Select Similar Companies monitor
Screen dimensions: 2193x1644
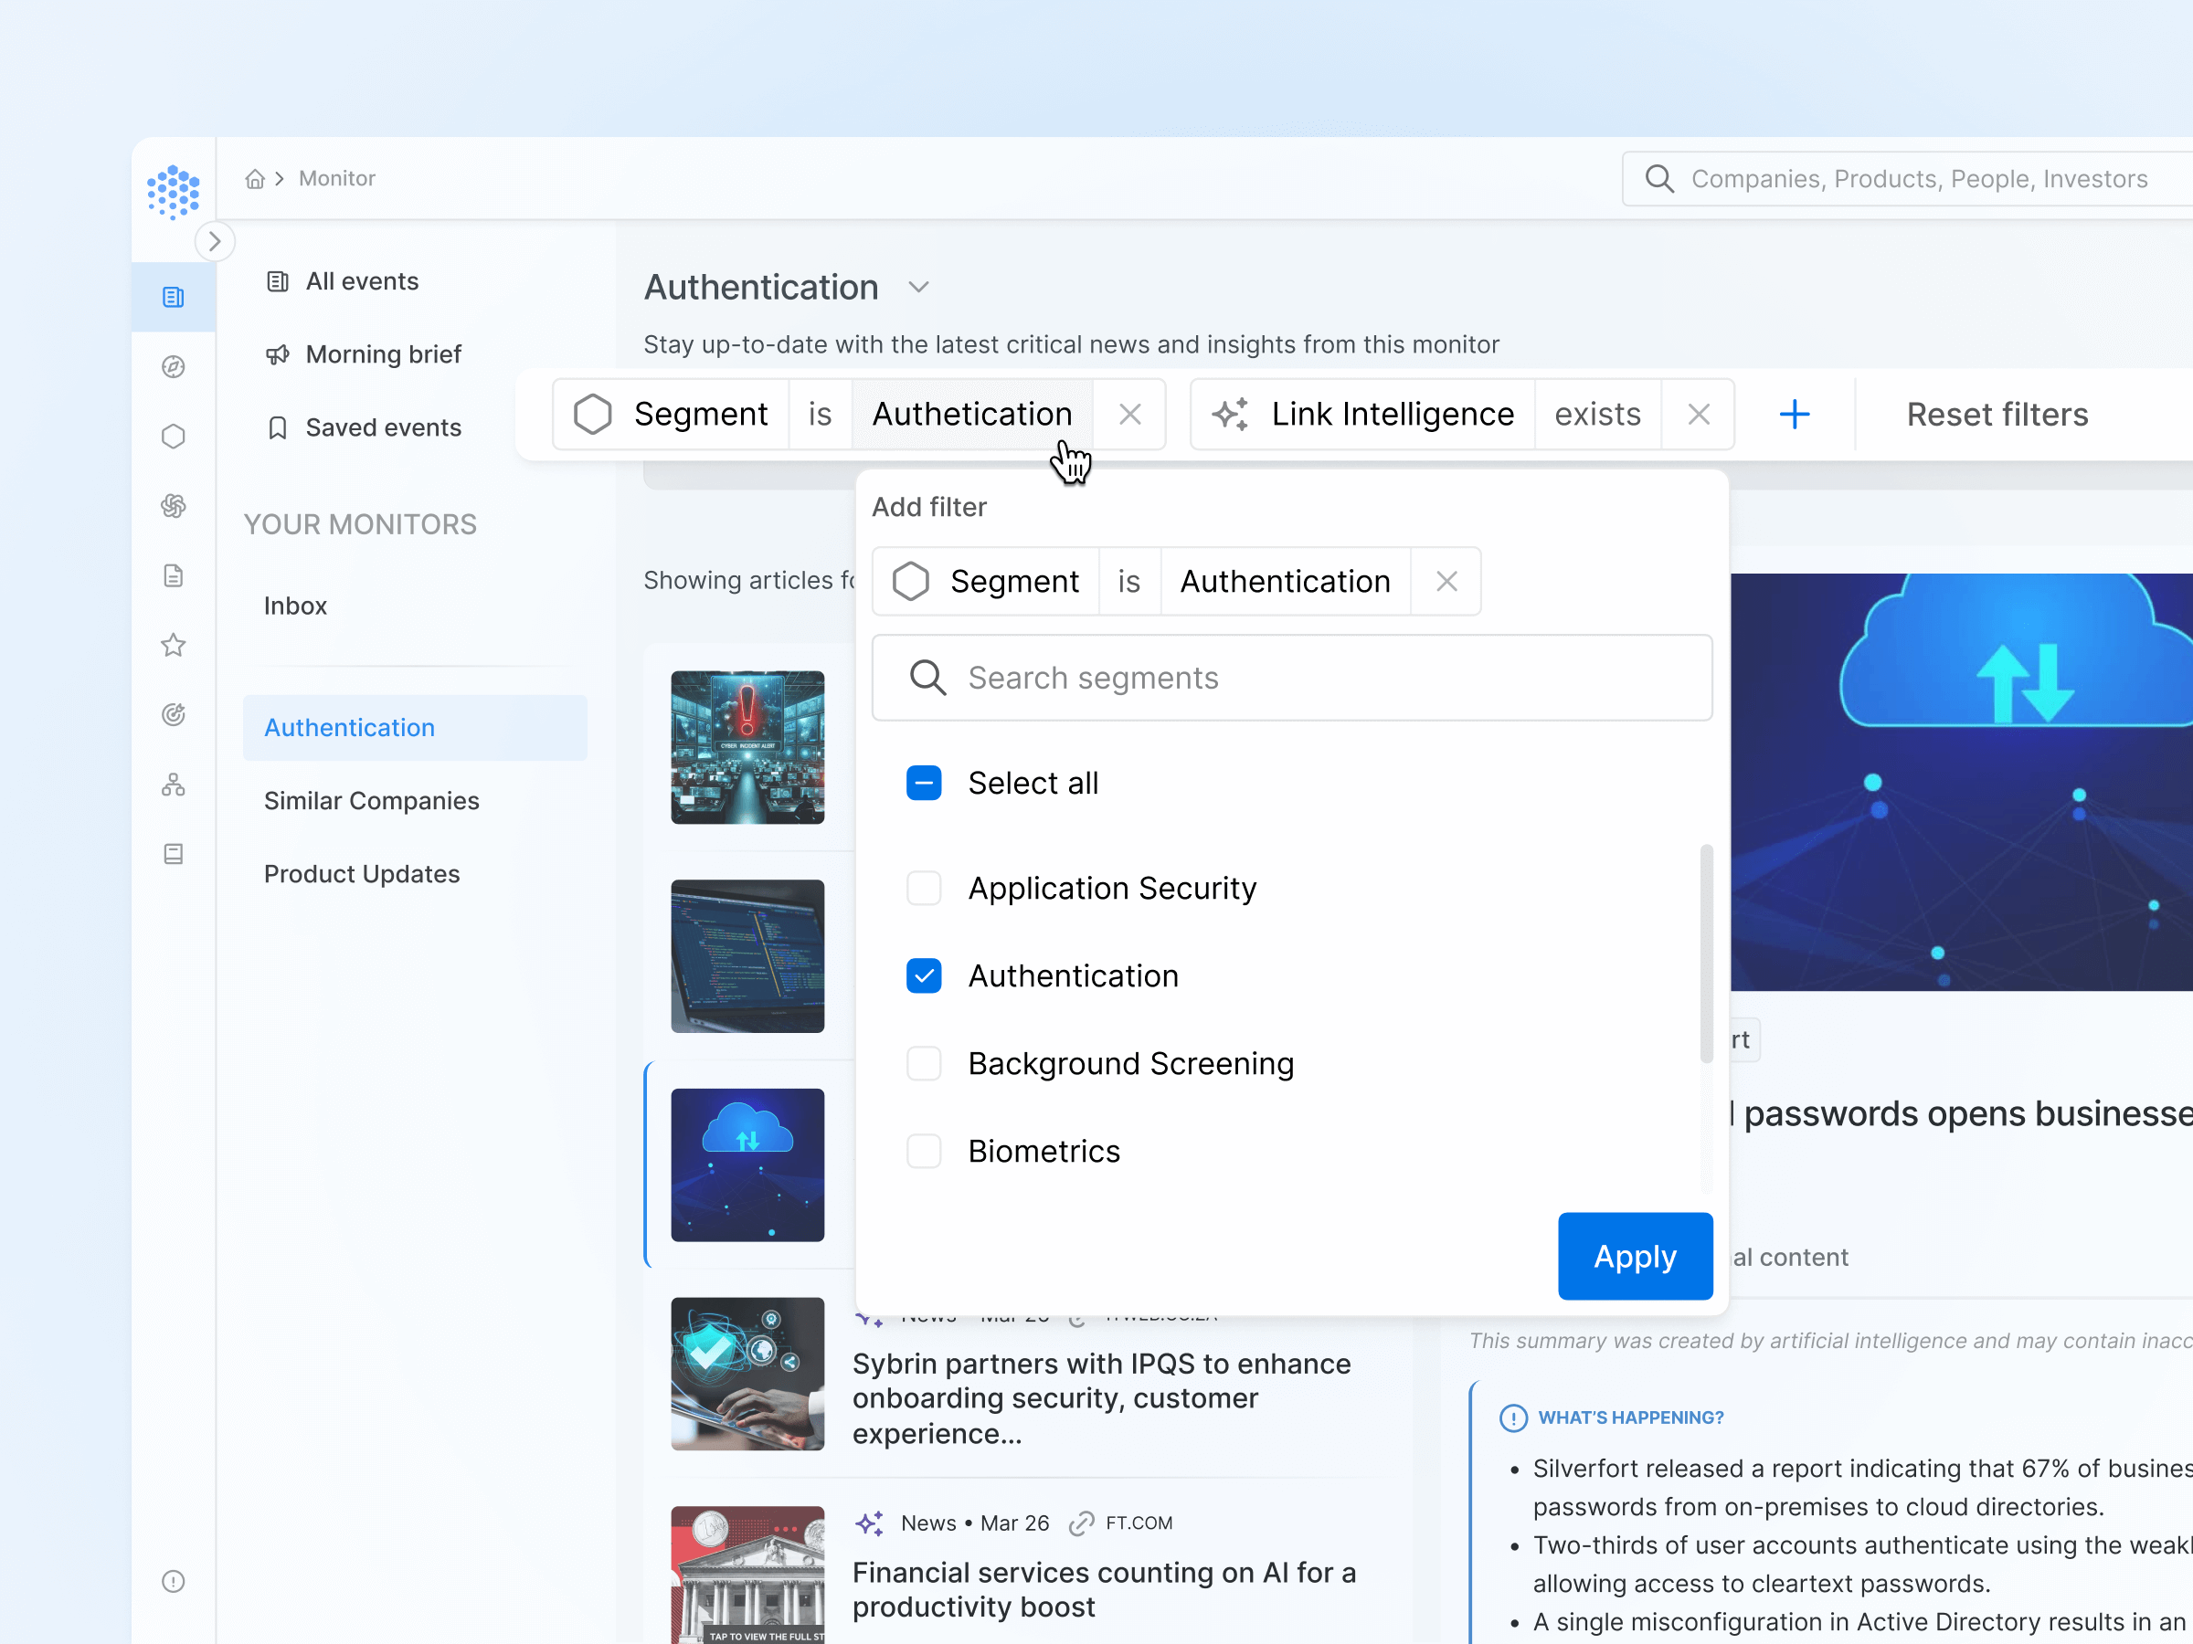(372, 801)
